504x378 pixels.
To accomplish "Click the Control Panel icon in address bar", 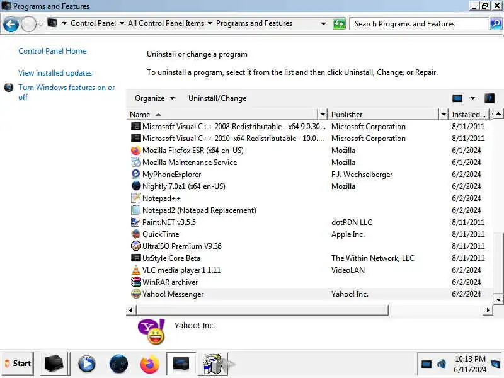I will (x=52, y=23).
